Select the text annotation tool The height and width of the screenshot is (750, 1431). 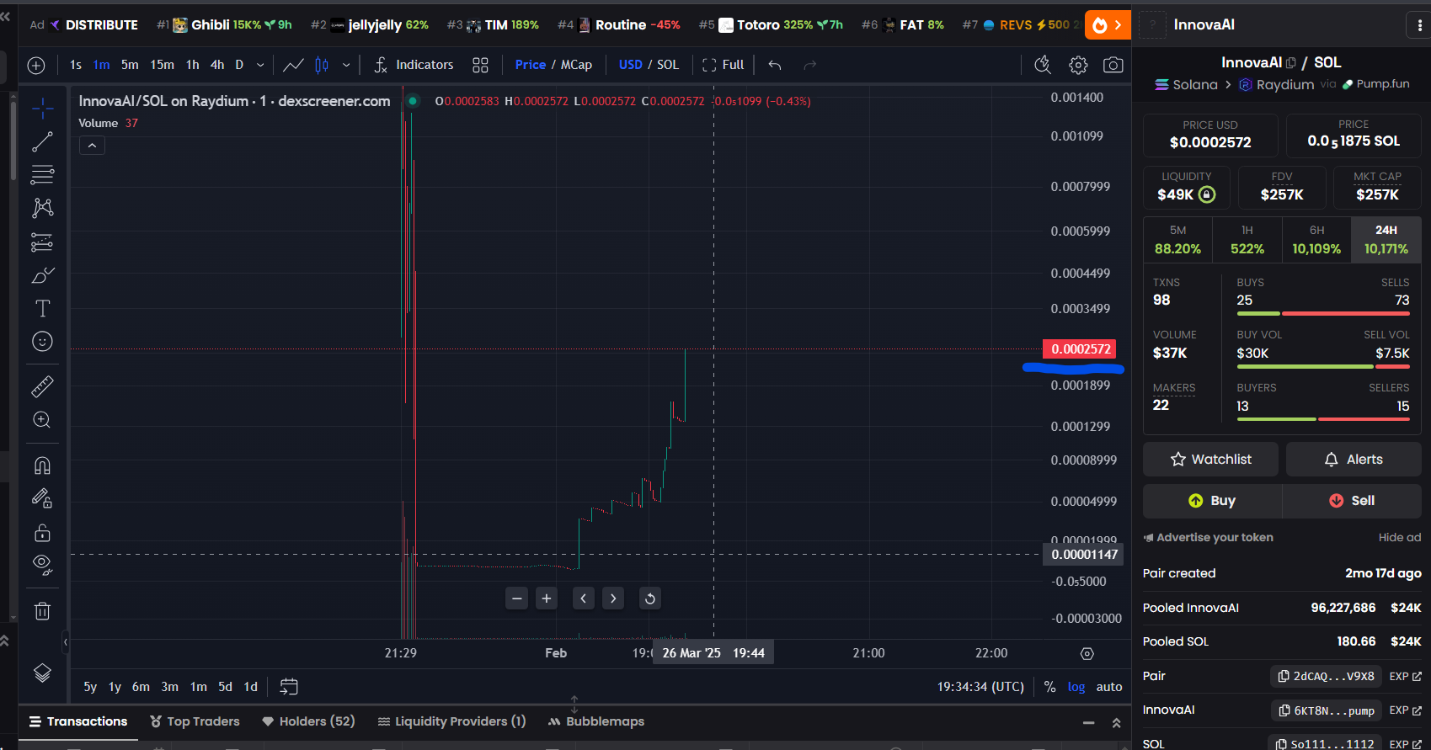pyautogui.click(x=42, y=308)
